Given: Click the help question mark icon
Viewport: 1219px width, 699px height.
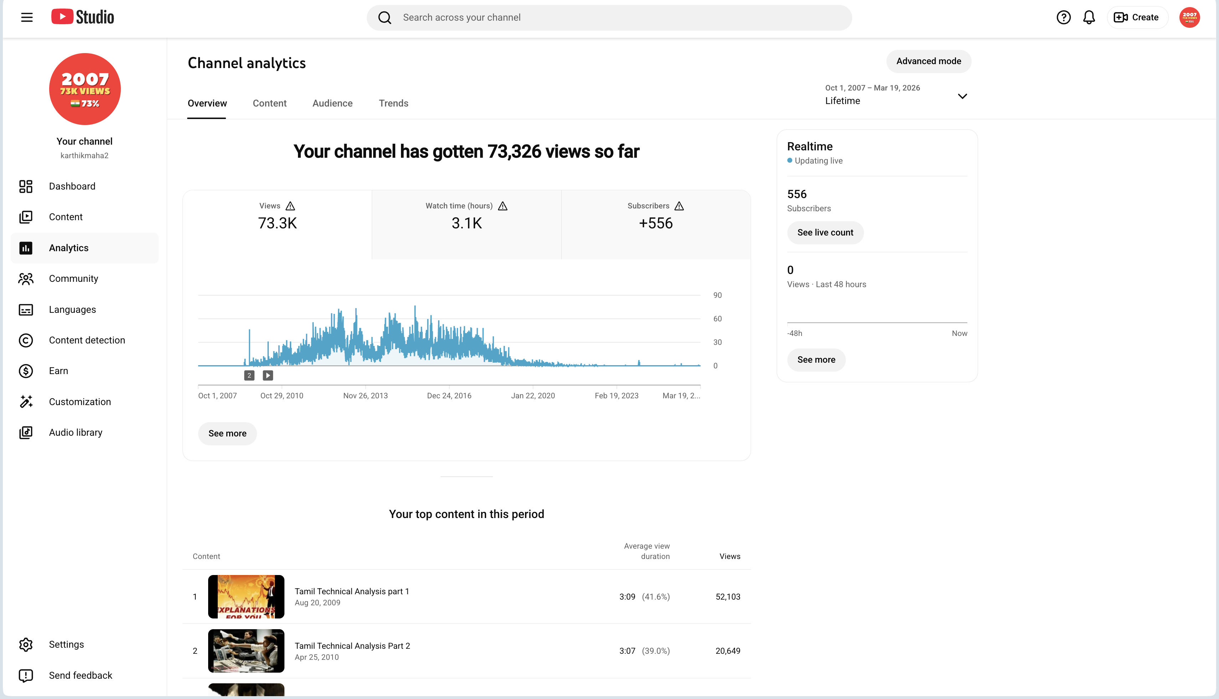Looking at the screenshot, I should [x=1063, y=17].
